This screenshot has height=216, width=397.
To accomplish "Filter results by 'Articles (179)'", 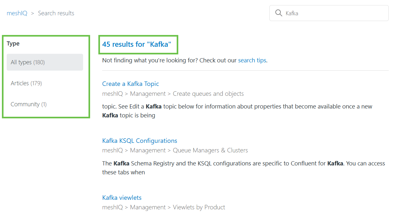I will click(x=26, y=83).
